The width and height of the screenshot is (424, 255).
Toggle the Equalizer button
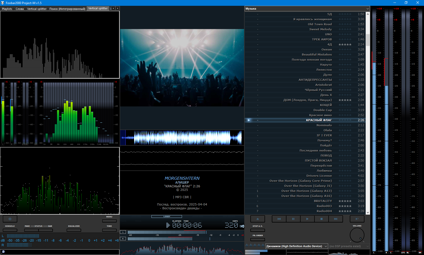[x=74, y=230]
